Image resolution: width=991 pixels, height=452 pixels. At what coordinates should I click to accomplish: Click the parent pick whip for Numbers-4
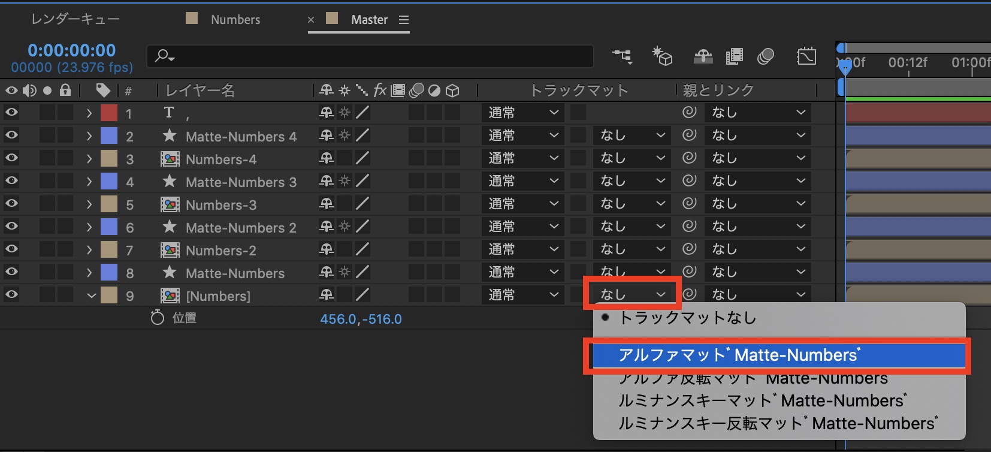pyautogui.click(x=690, y=158)
